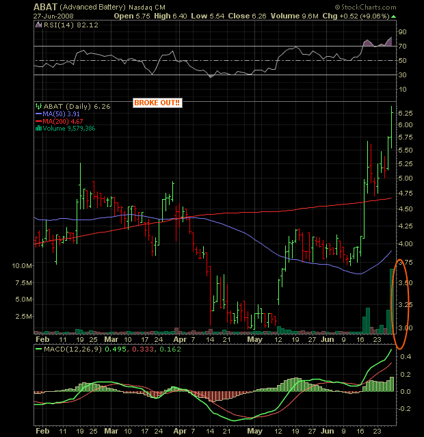The width and height of the screenshot is (424, 437).
Task: Click the Open 5.75 value
Action: 132,16
